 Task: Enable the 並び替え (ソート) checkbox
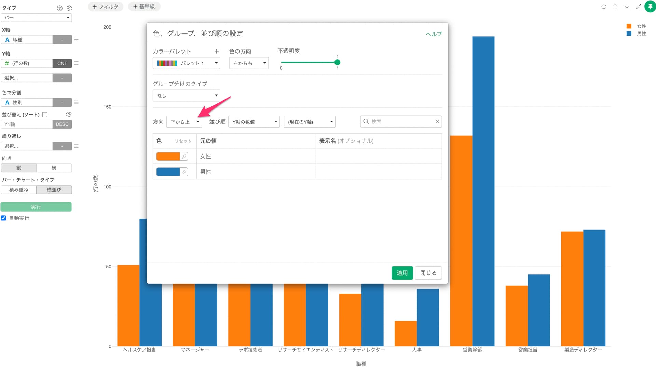(45, 115)
